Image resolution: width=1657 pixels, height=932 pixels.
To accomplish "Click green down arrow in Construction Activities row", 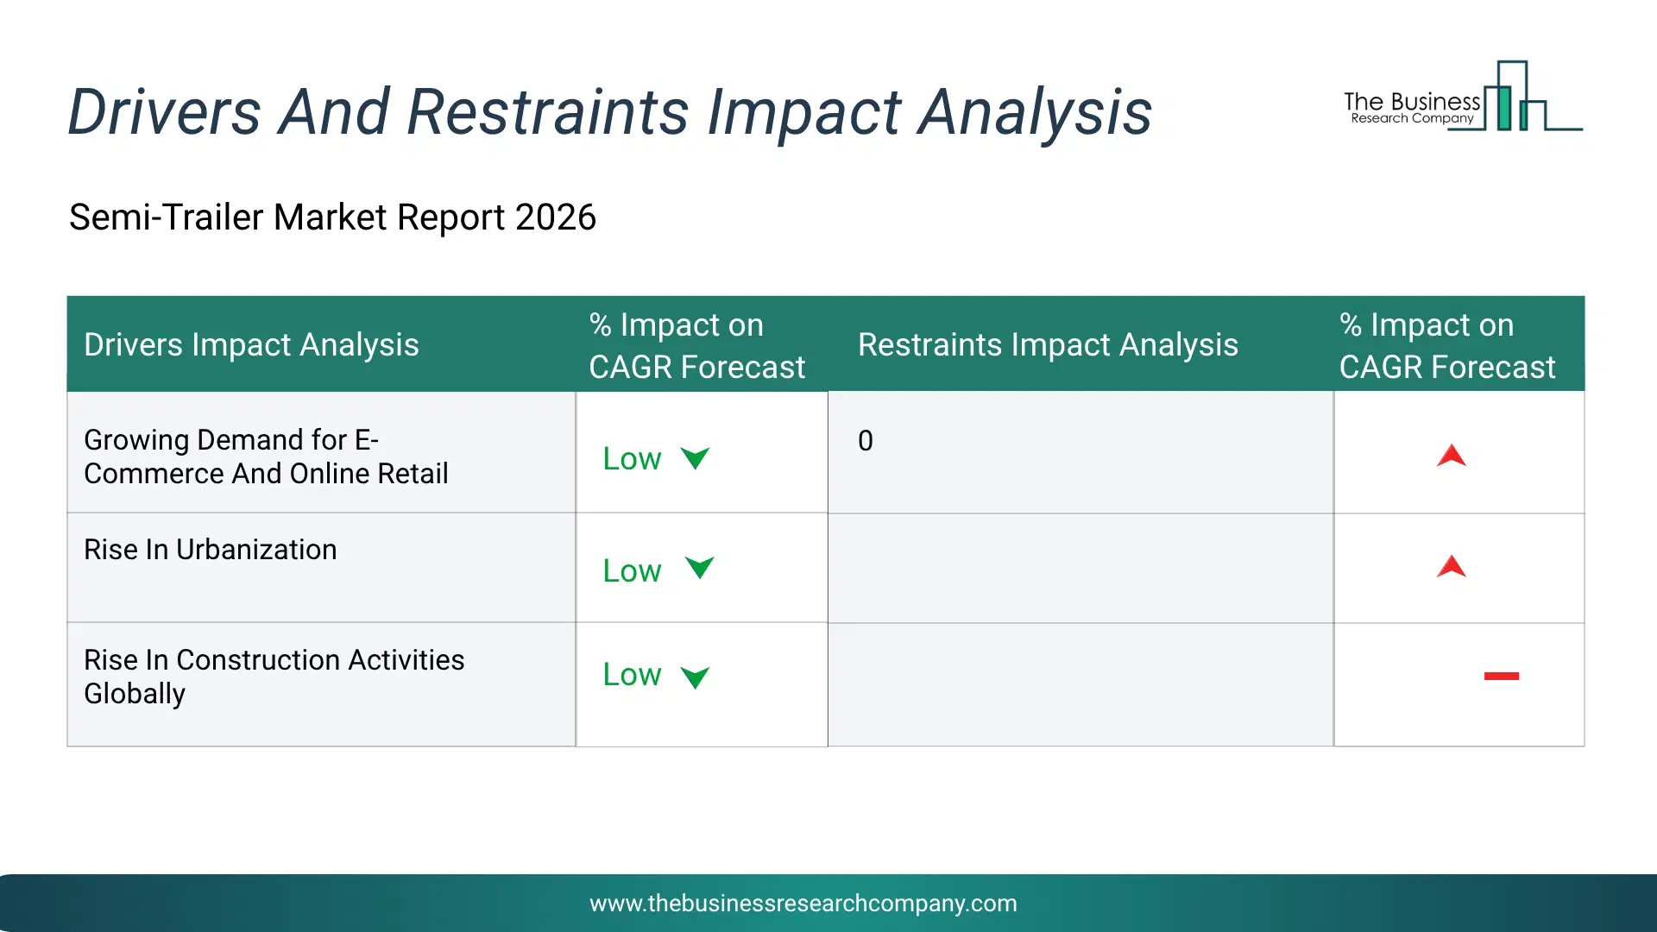I will [695, 677].
